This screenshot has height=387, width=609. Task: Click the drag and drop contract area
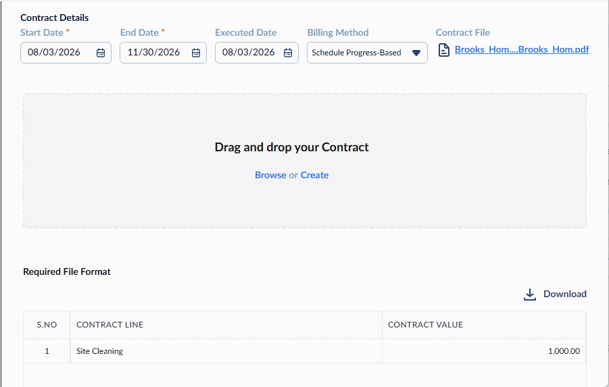[x=305, y=161]
